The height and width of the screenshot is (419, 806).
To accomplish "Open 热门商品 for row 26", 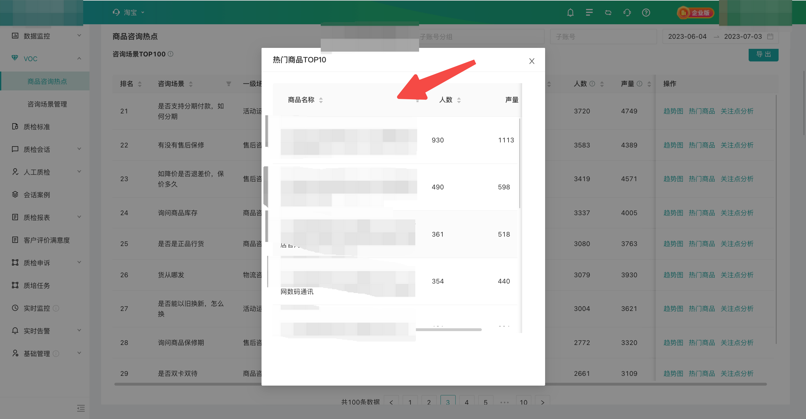I will pos(702,275).
